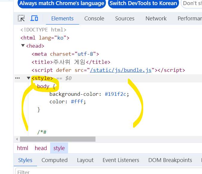Select the script defer node

108,70
